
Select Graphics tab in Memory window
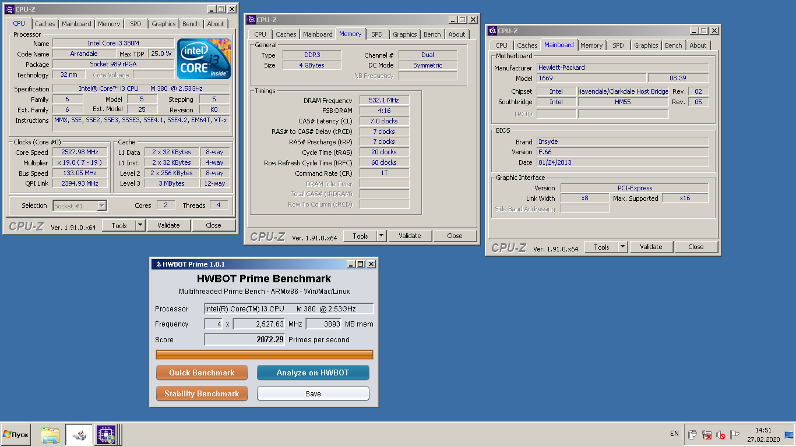click(x=404, y=34)
